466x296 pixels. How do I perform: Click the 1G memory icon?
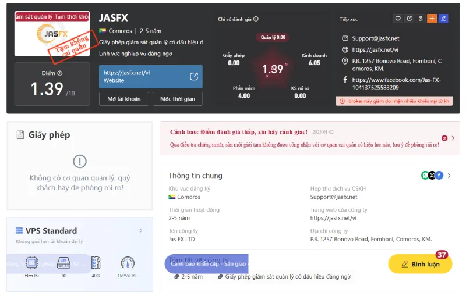click(63, 263)
